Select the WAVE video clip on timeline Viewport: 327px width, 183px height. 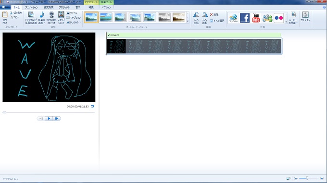tap(194, 46)
